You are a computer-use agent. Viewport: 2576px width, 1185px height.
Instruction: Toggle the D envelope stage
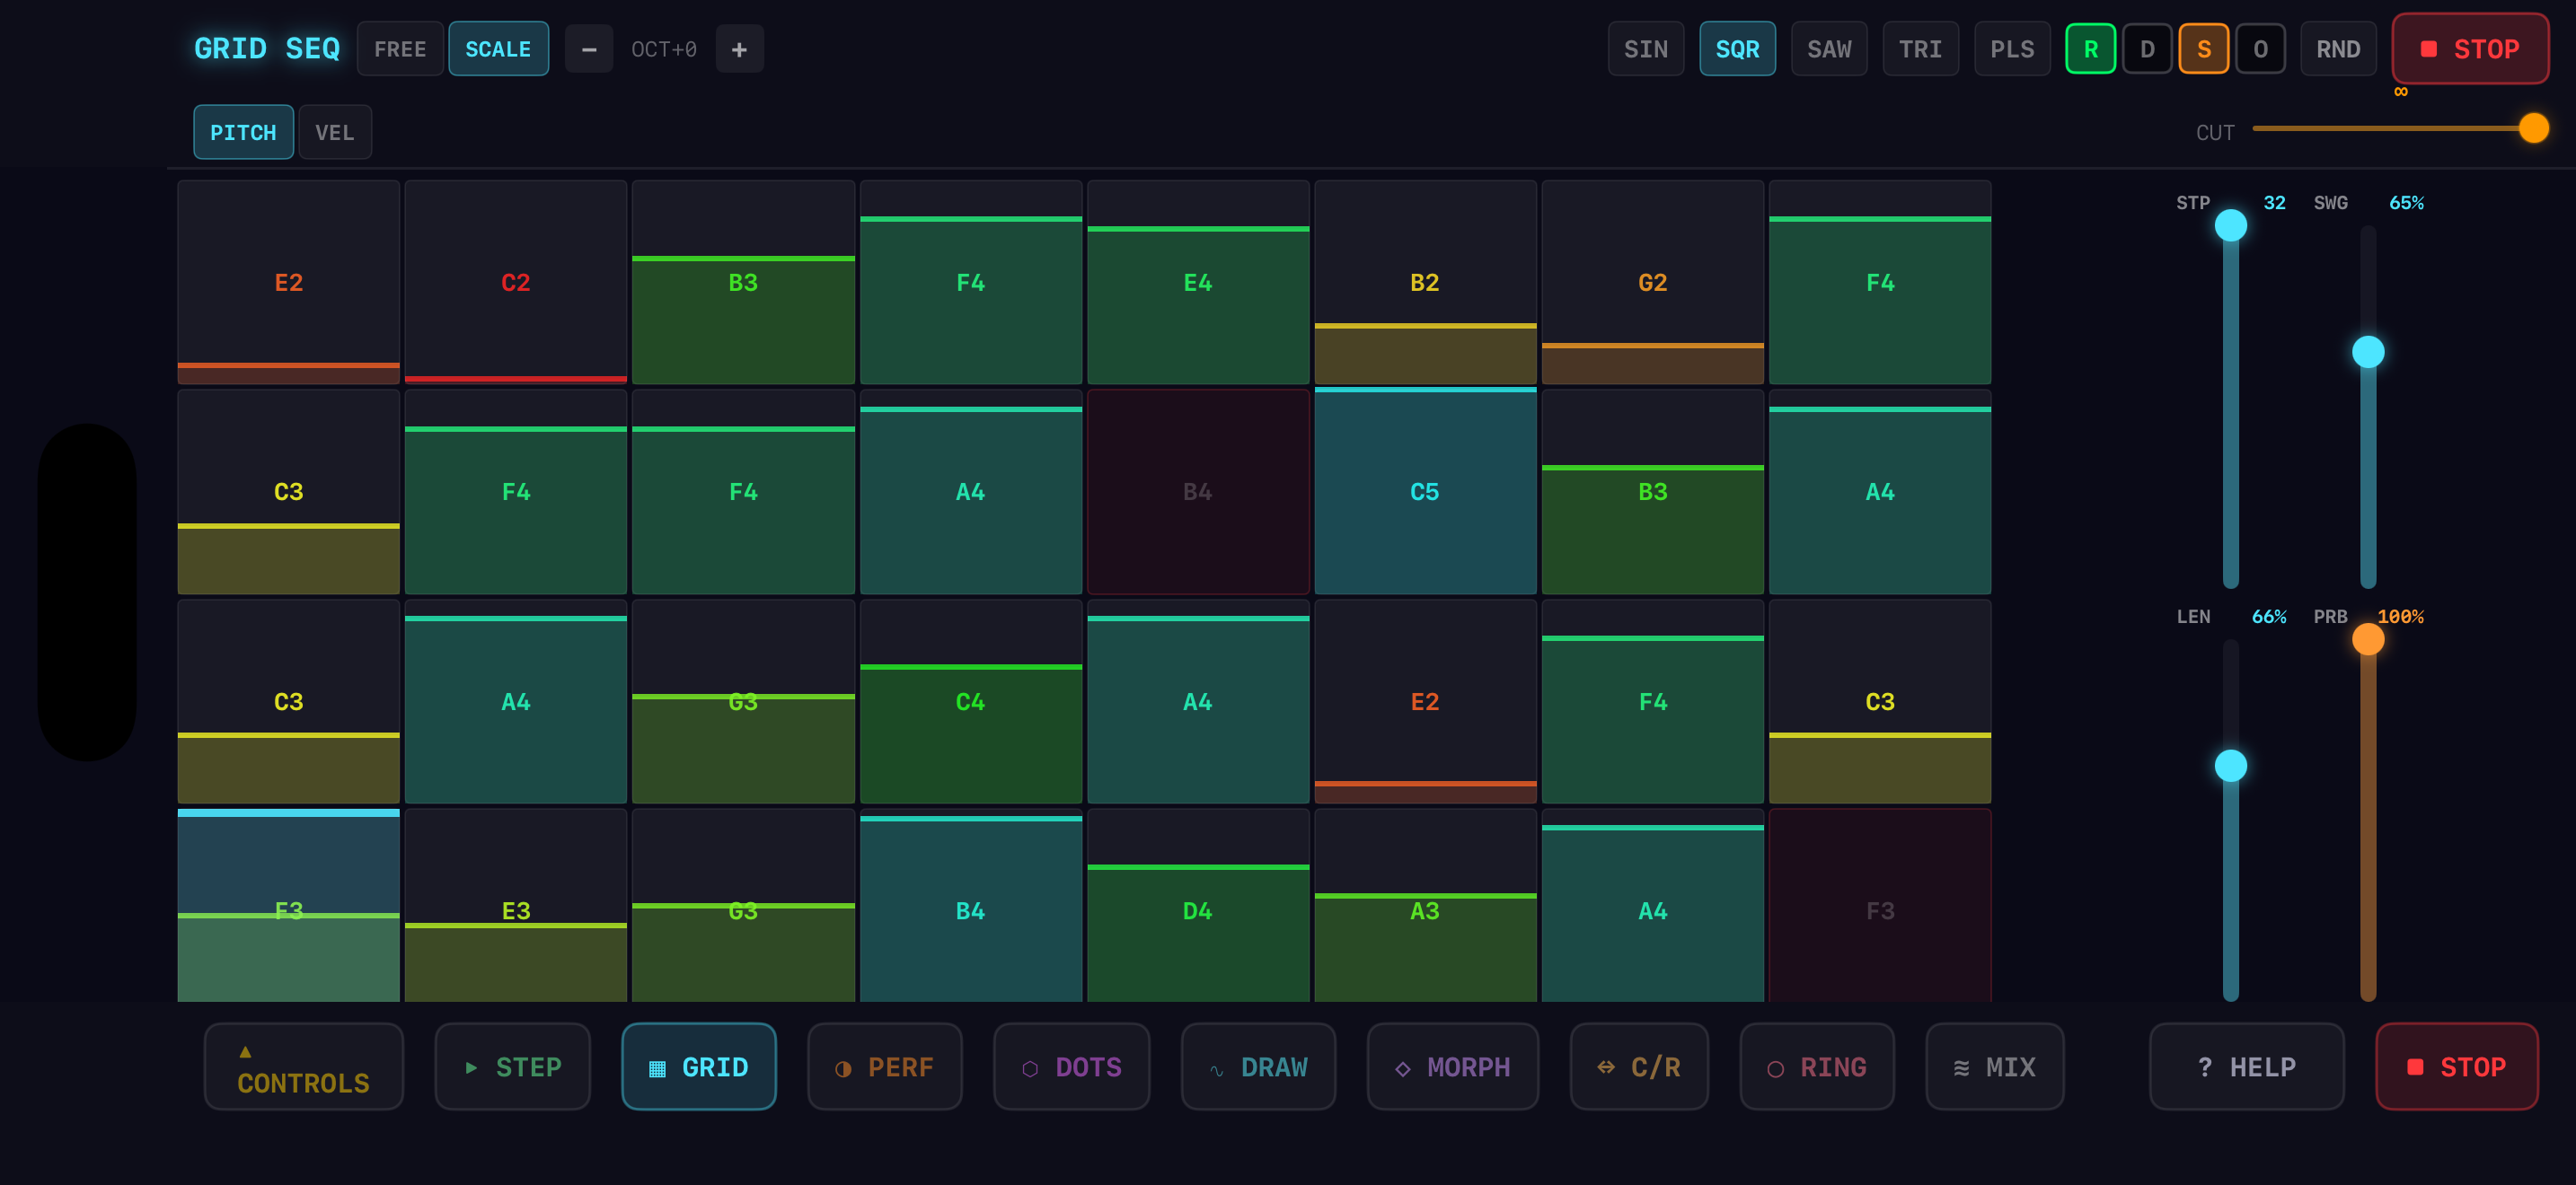point(2147,48)
